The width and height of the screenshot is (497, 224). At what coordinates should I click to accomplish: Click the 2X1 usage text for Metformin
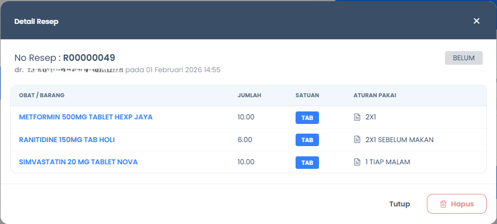pyautogui.click(x=370, y=117)
